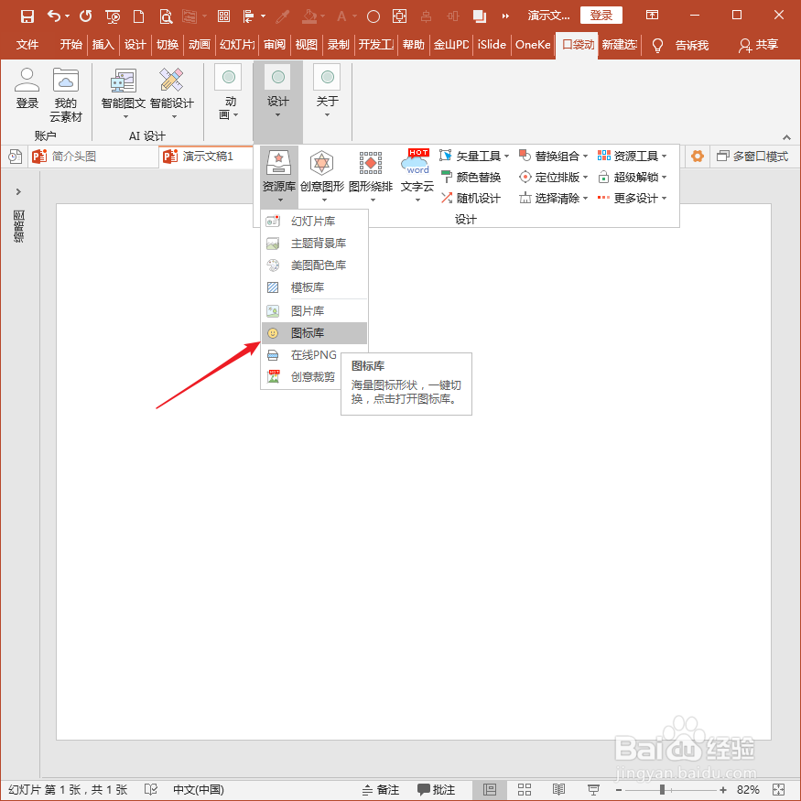Click the 登录 button in title bar
The width and height of the screenshot is (801, 801).
[x=601, y=16]
